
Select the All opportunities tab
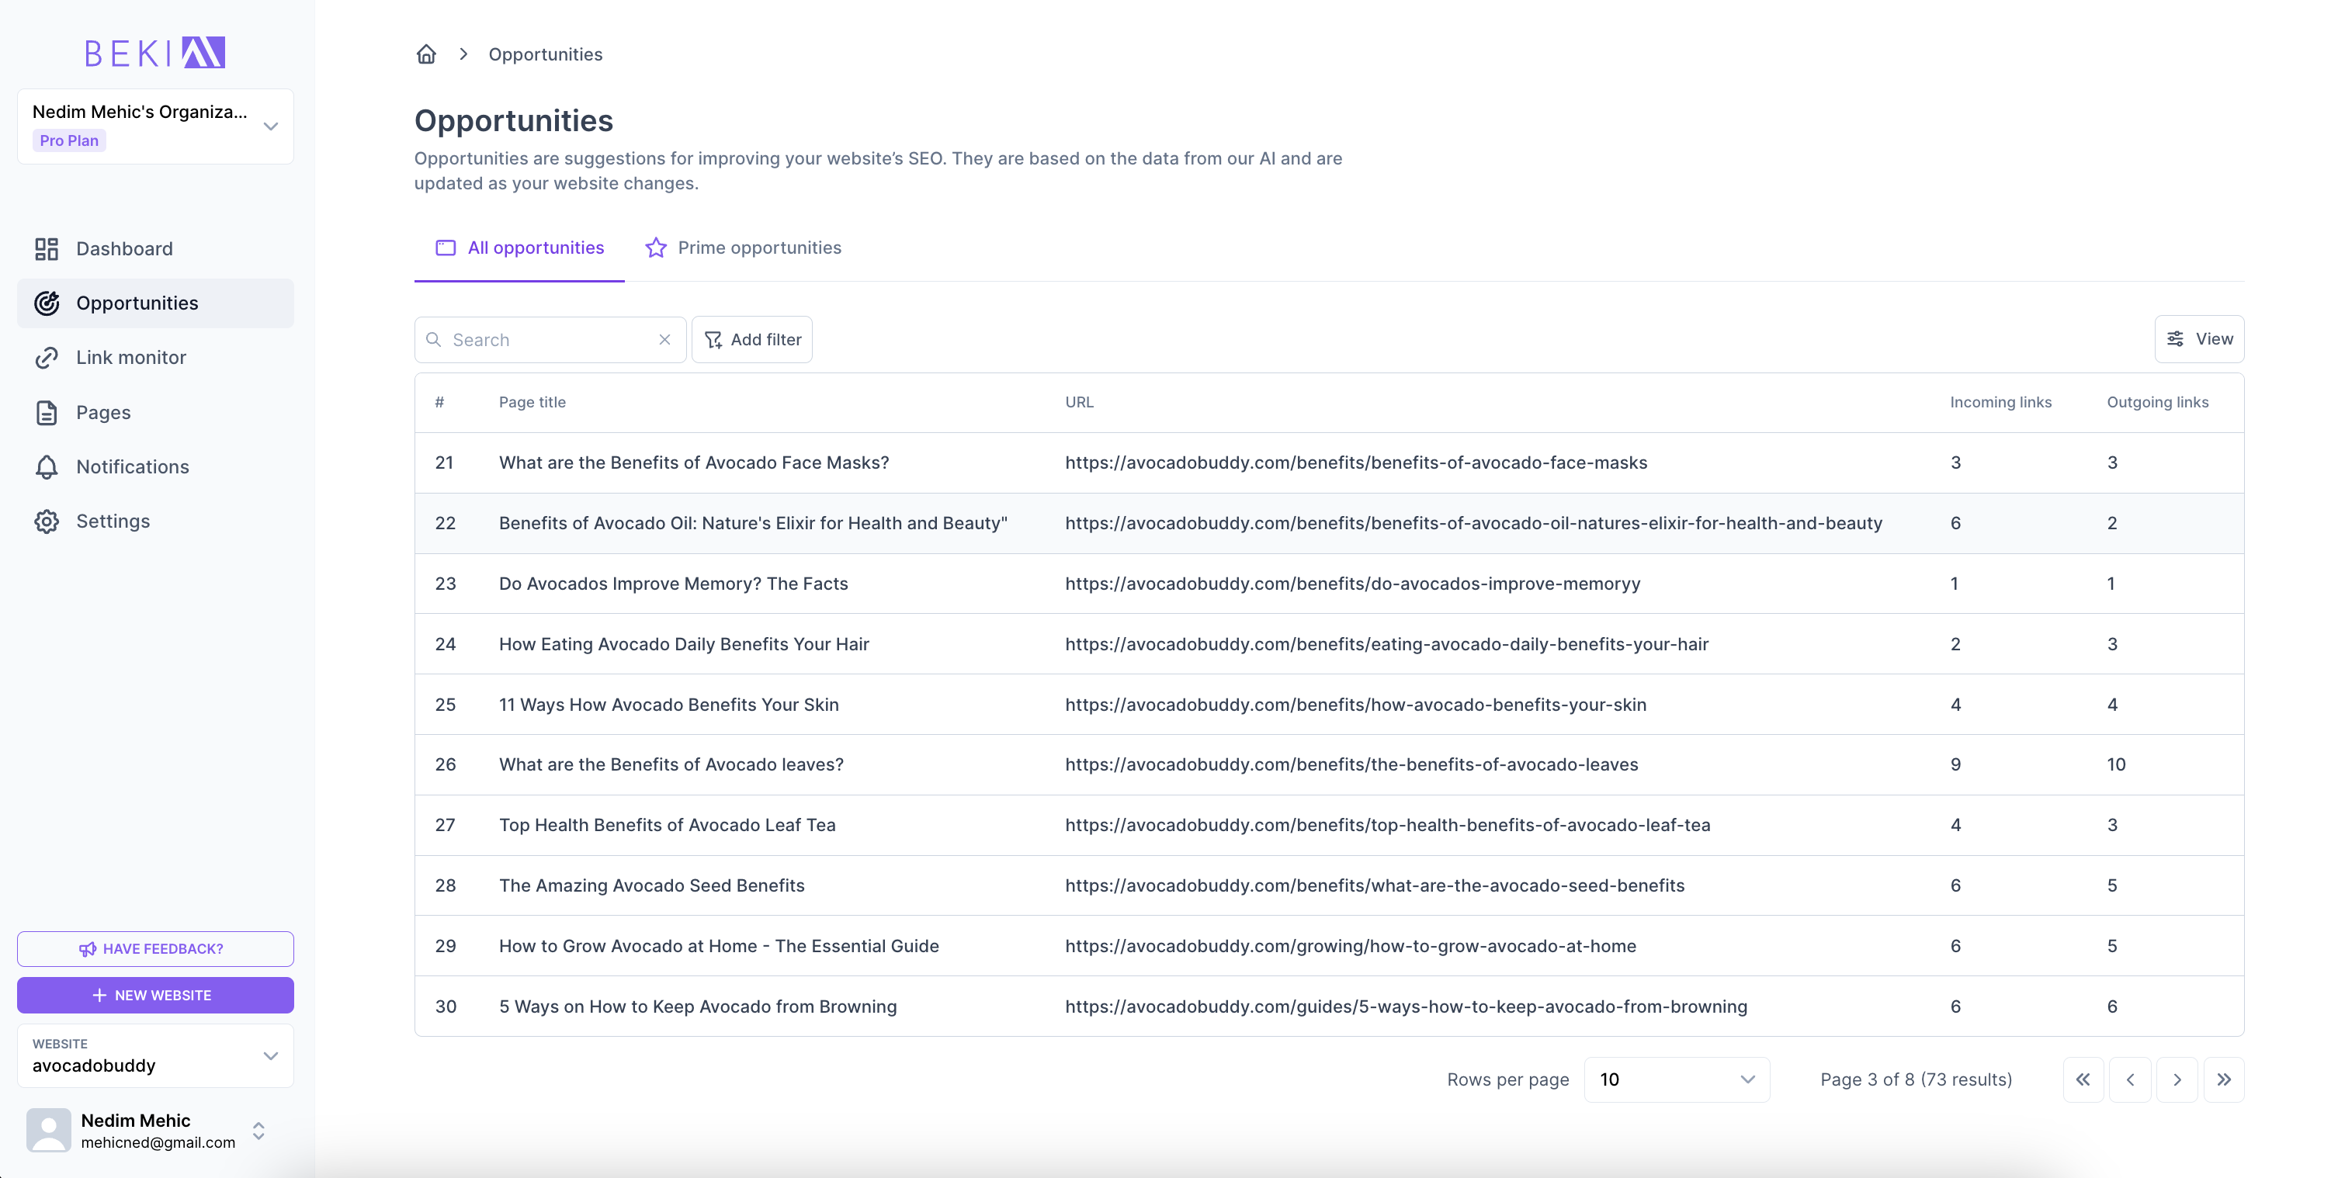tap(519, 248)
